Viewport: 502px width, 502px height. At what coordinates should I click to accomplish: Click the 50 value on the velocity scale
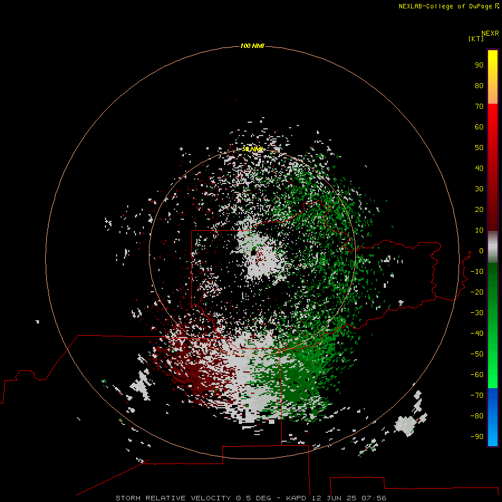(x=479, y=148)
